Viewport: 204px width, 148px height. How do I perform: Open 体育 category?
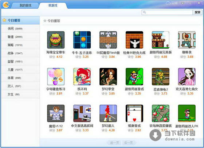pos(20,78)
